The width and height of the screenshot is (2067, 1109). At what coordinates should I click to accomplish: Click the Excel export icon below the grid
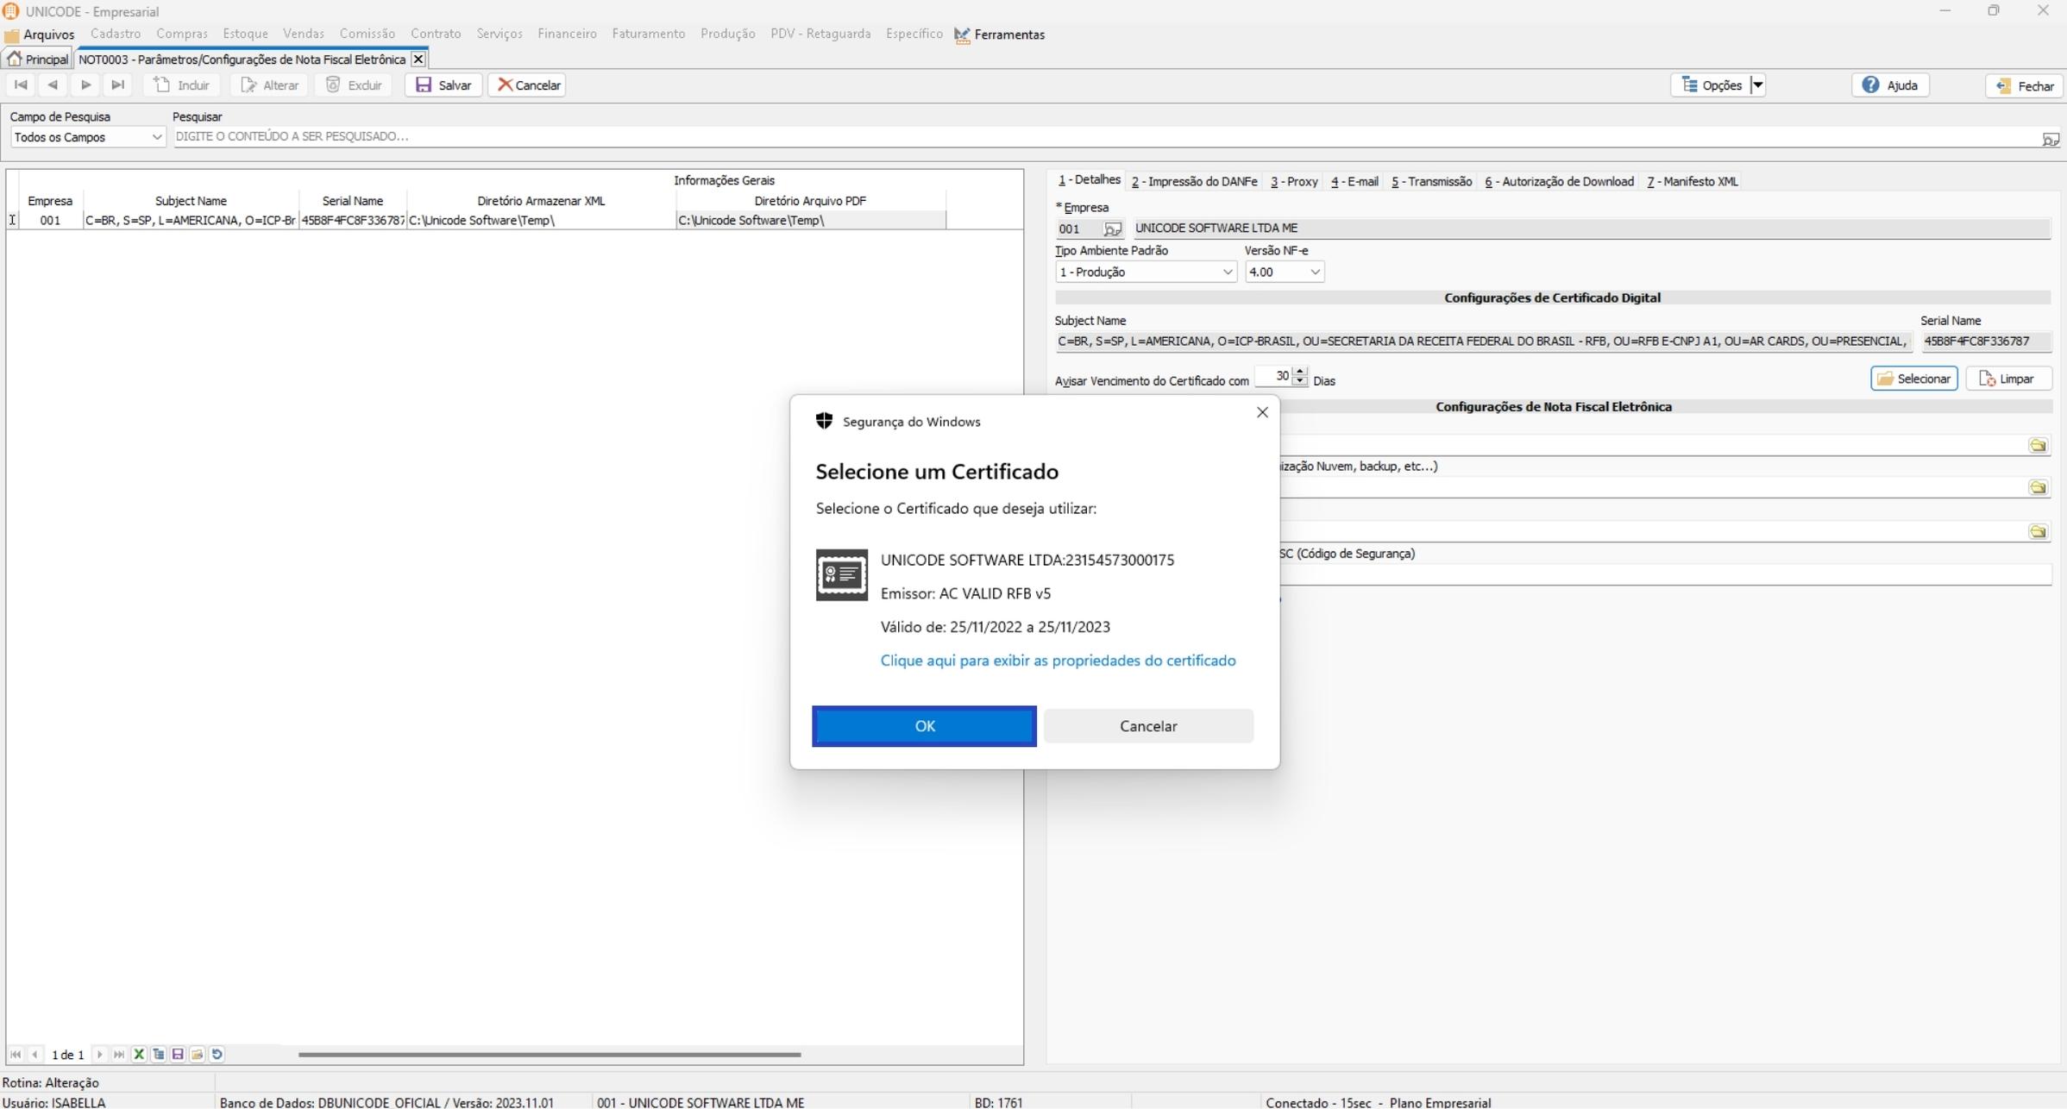click(139, 1054)
